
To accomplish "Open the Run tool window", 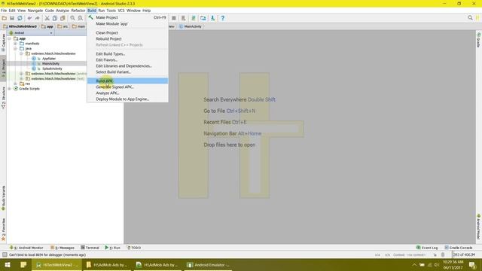I will 112,248.
